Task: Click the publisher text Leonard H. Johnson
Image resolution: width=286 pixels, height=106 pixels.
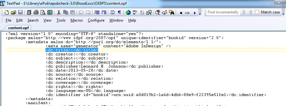Action: [x=104, y=66]
